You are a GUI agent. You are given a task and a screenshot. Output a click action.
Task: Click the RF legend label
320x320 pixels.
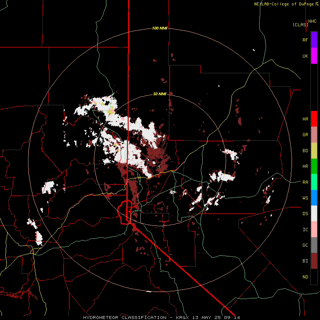pos(305,40)
